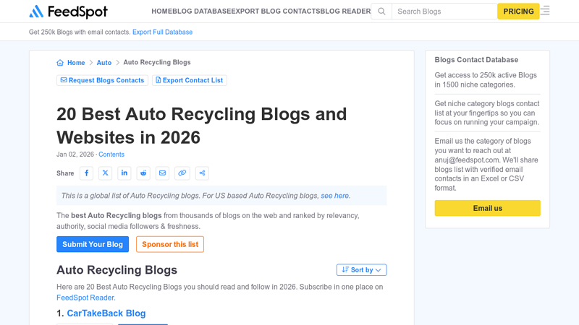579x325 pixels.
Task: Follow Export Full Database link
Action: pyautogui.click(x=162, y=32)
